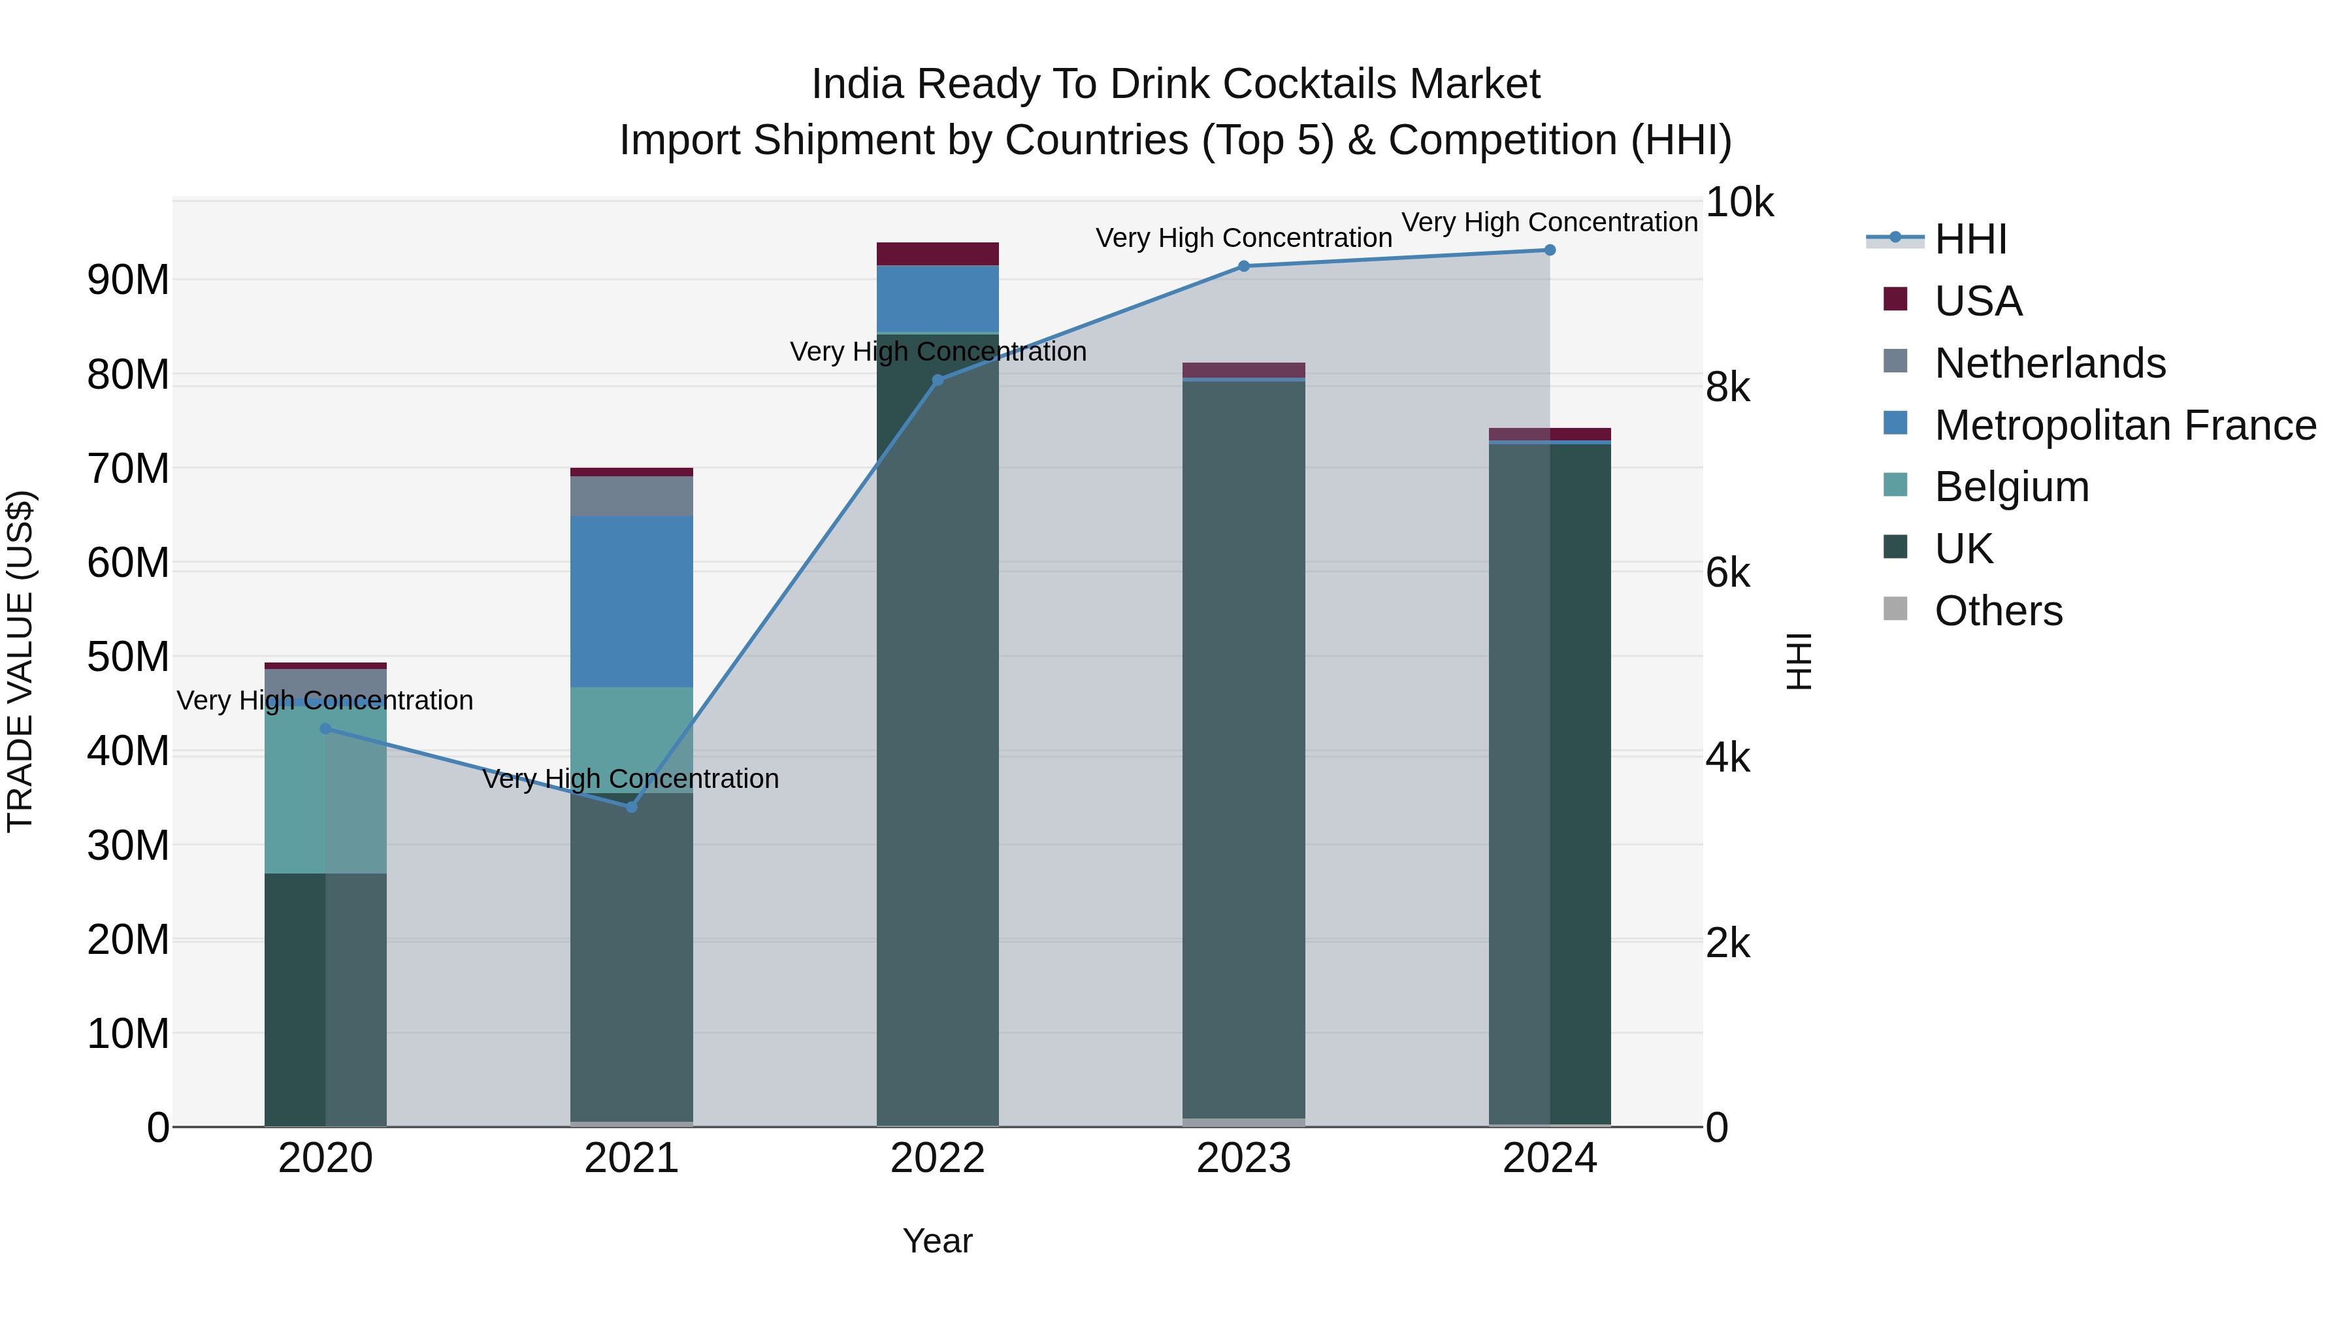Screen dimensions: 2352x1323
Task: Click the 2020 Belgium bar segment
Action: [x=326, y=790]
